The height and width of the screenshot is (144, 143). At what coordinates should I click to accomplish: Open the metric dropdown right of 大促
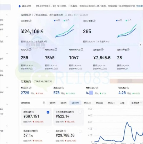click(x=137, y=103)
